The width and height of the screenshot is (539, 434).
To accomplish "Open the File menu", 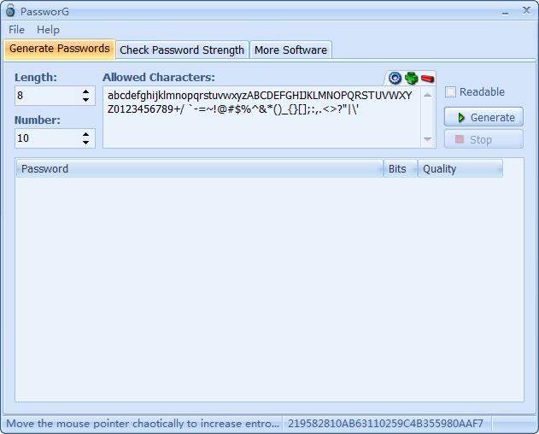I will click(x=16, y=30).
